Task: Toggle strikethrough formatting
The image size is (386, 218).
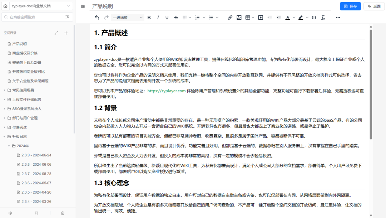Action: click(176, 18)
